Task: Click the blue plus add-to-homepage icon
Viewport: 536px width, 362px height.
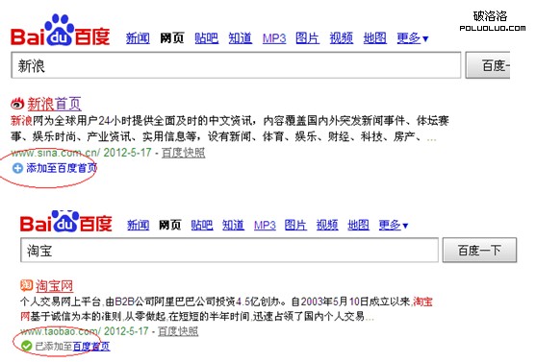Action: click(x=17, y=168)
